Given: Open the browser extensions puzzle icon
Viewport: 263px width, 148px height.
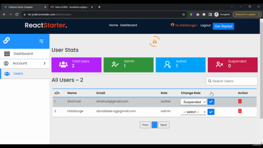Looking at the screenshot, I should click(204, 14).
